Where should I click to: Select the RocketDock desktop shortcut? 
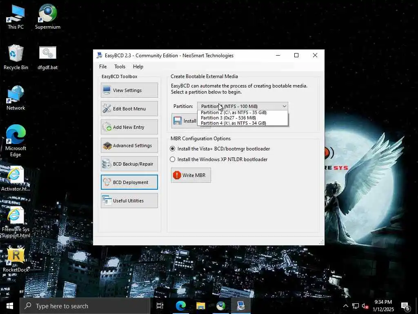coord(16,260)
